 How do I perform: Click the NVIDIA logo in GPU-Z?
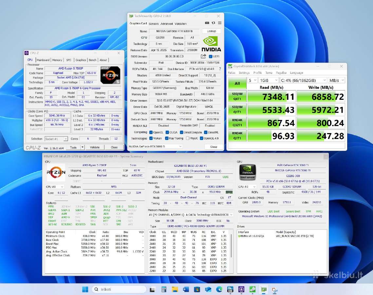point(211,44)
